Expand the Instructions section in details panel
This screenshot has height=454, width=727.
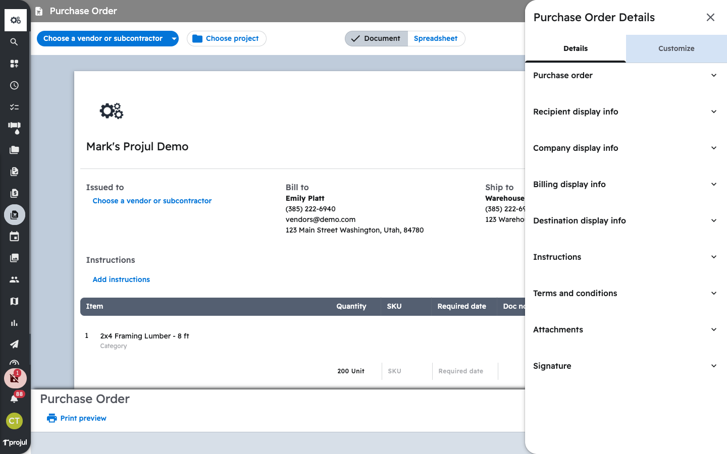(x=626, y=257)
